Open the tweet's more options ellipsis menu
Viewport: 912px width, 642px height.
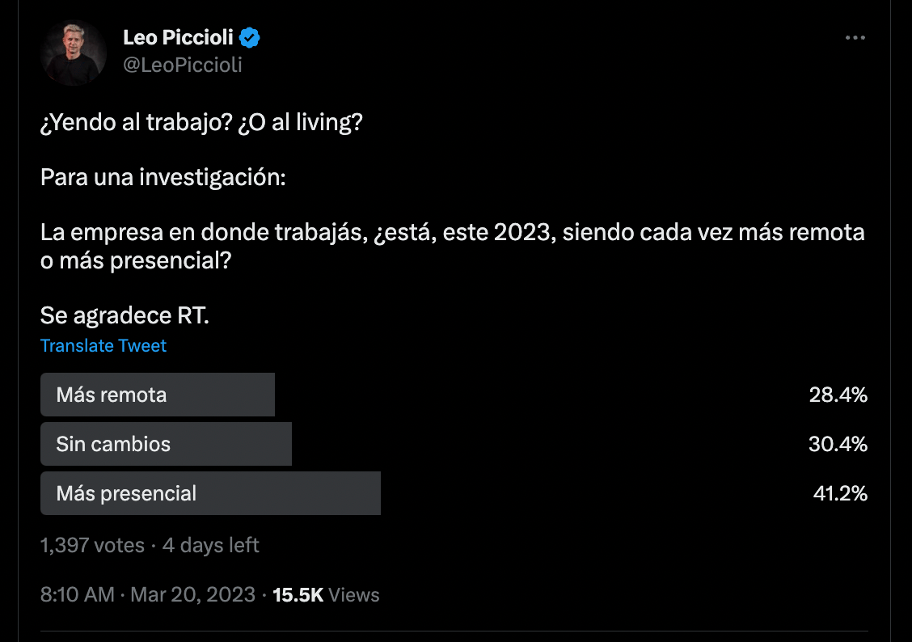(x=855, y=38)
